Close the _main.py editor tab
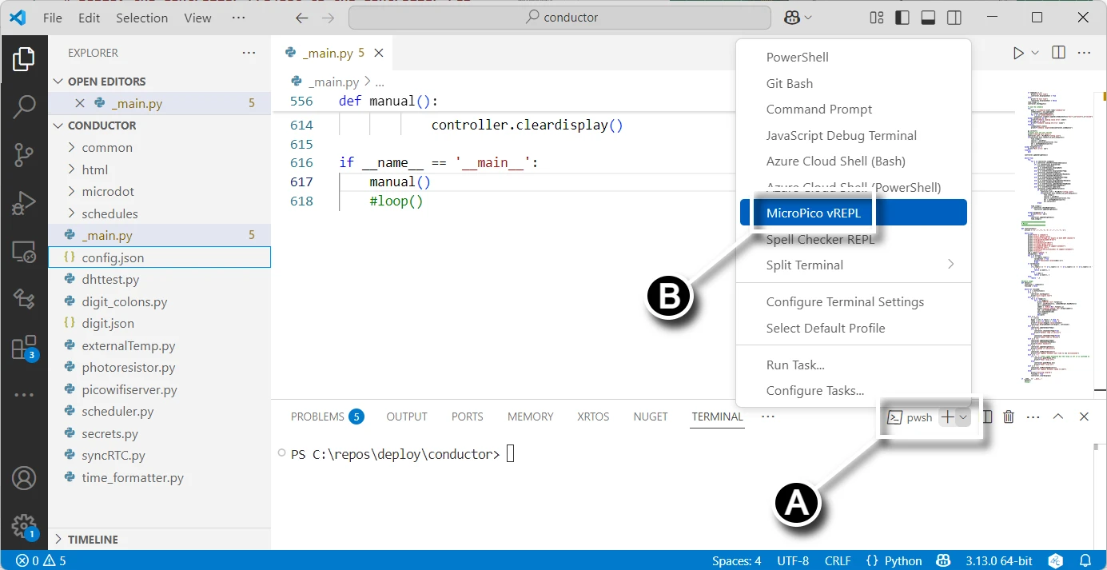Screen dimensions: 1107x570 (x=379, y=54)
